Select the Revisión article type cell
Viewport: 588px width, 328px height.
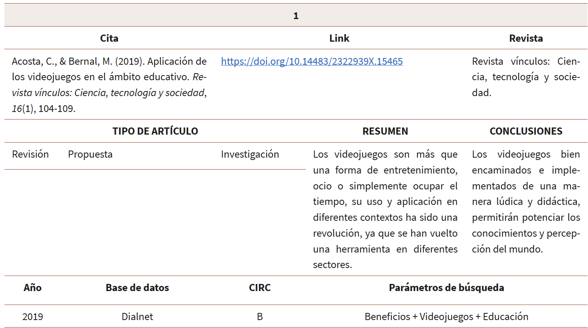30,154
